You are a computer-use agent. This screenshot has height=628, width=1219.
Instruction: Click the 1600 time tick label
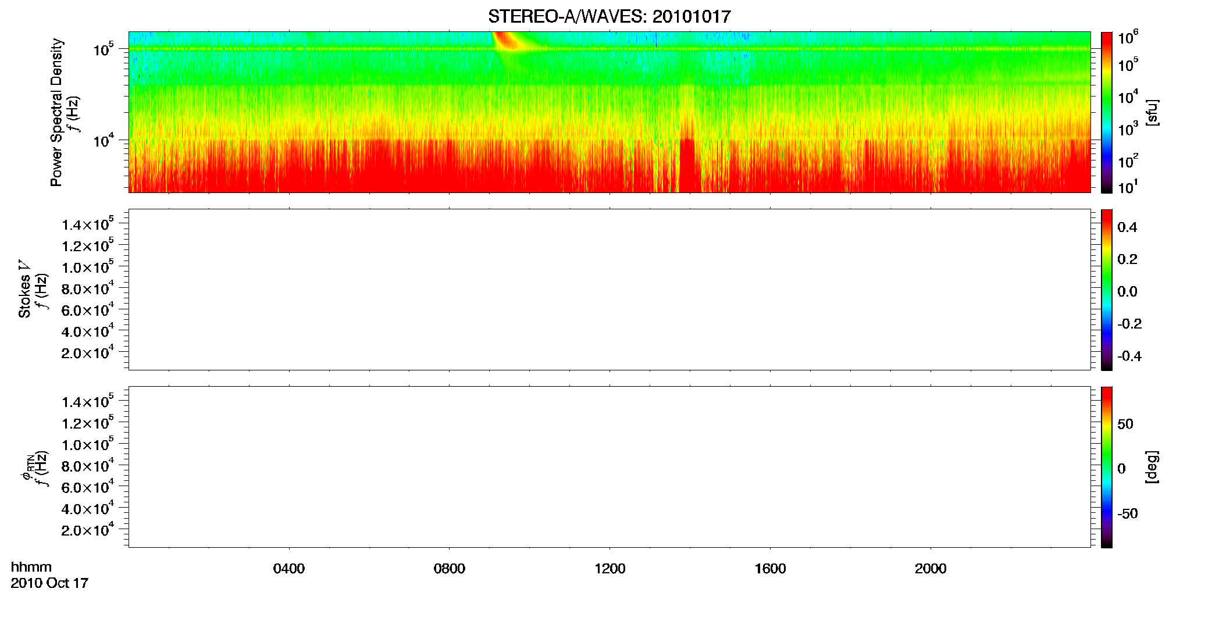tap(771, 569)
